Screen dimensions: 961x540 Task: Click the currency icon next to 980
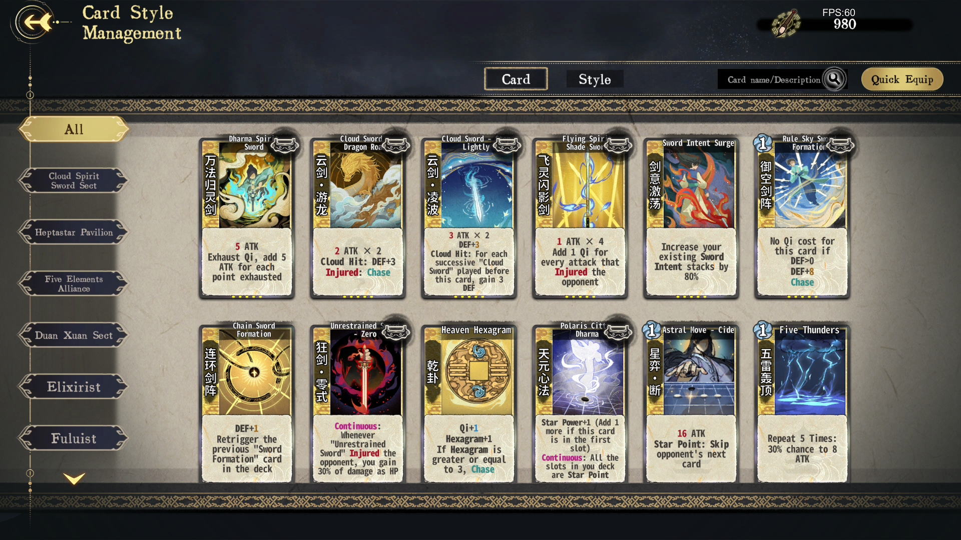786,23
